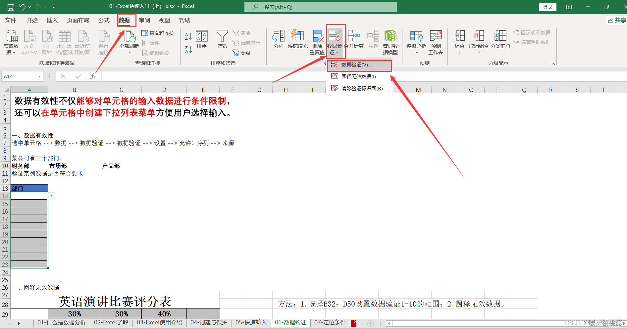Click Sort Descending Z-A icon
Viewport: 627px width, 329px height.
(x=188, y=49)
